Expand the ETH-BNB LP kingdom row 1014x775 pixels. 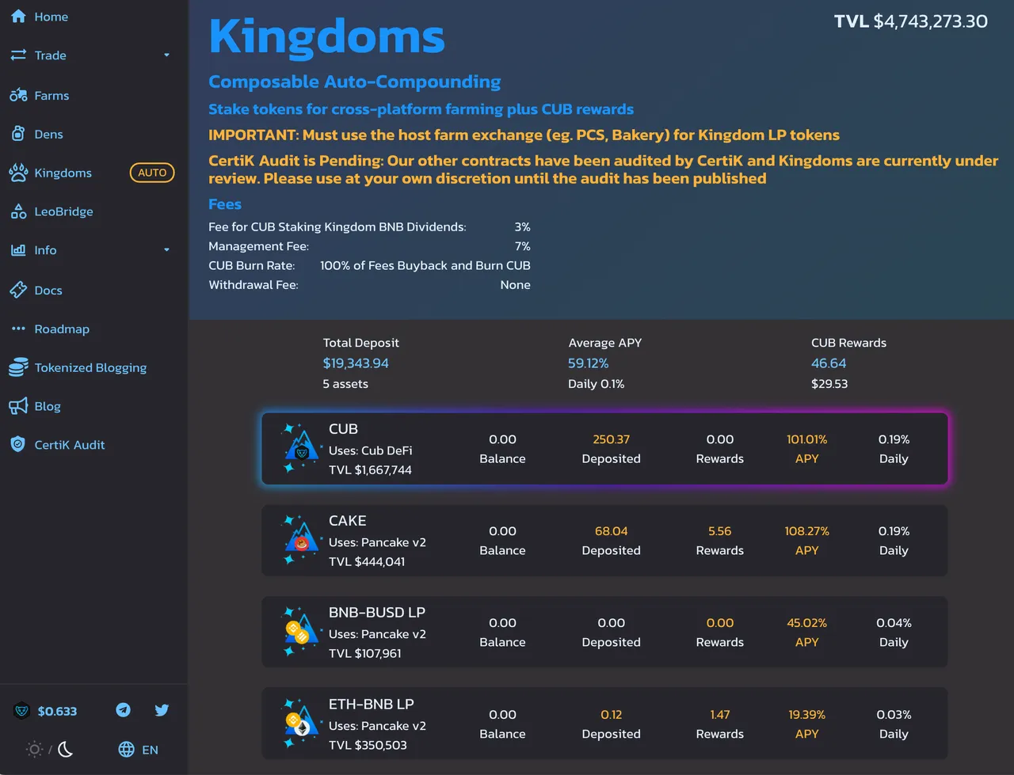tap(604, 724)
